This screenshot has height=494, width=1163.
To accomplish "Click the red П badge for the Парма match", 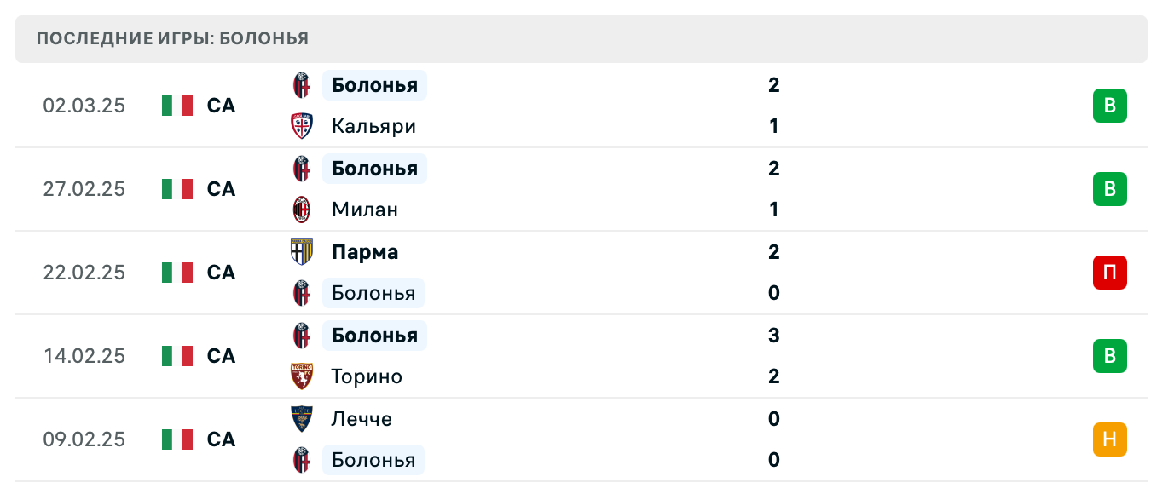I will click(1109, 273).
